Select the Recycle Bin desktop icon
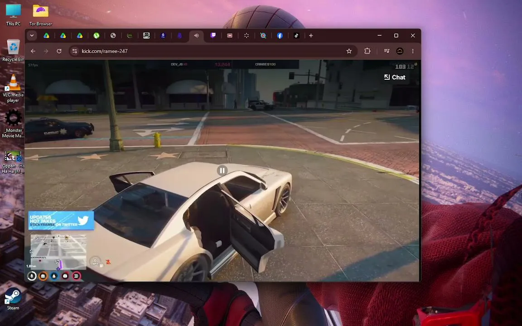The image size is (522, 326). tap(13, 50)
